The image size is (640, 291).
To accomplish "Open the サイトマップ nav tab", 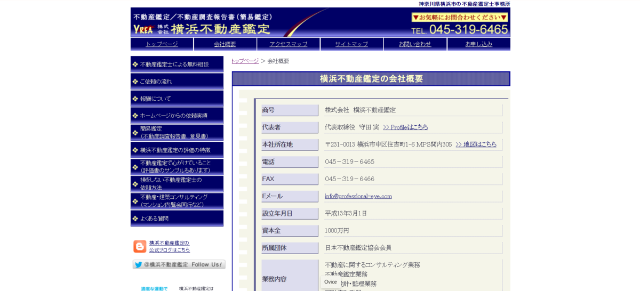I will (x=351, y=44).
